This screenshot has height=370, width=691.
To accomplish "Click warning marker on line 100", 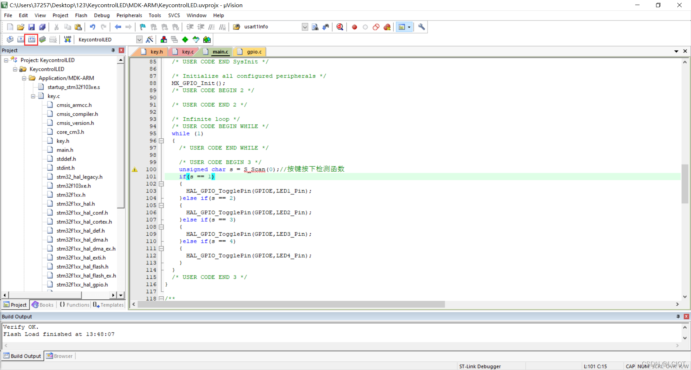I will click(x=135, y=170).
